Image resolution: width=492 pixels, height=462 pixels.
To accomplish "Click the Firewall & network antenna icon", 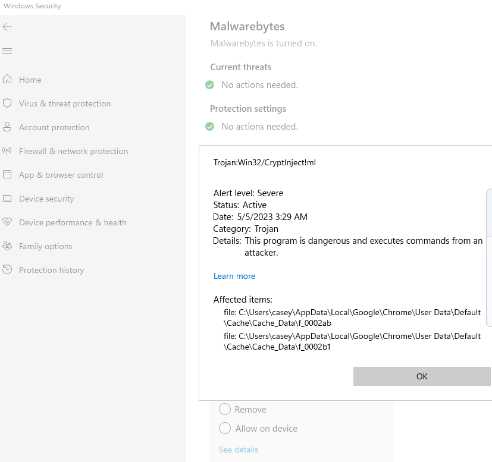I will pos(7,151).
